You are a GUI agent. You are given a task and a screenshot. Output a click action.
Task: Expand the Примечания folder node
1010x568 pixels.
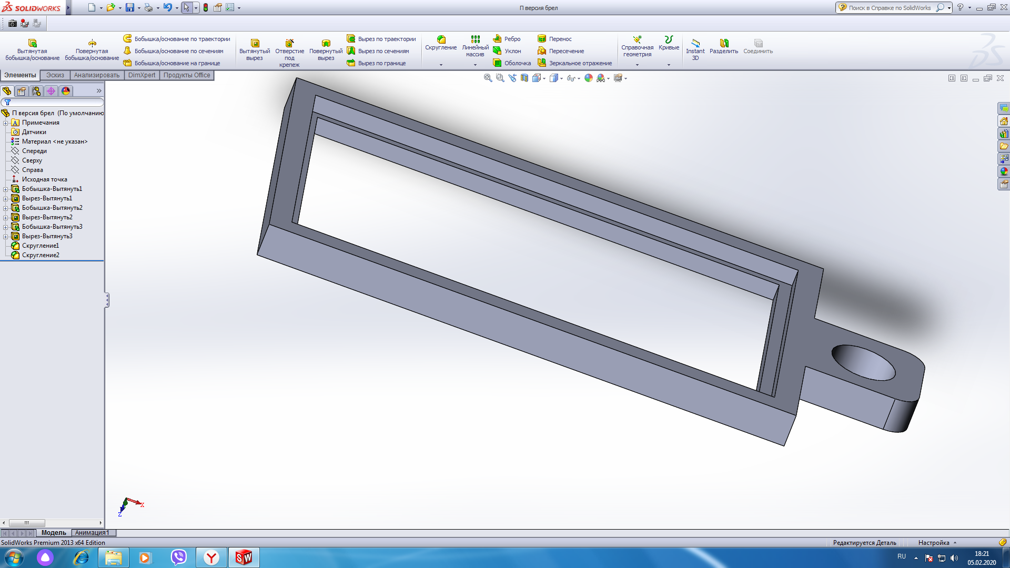pos(5,123)
